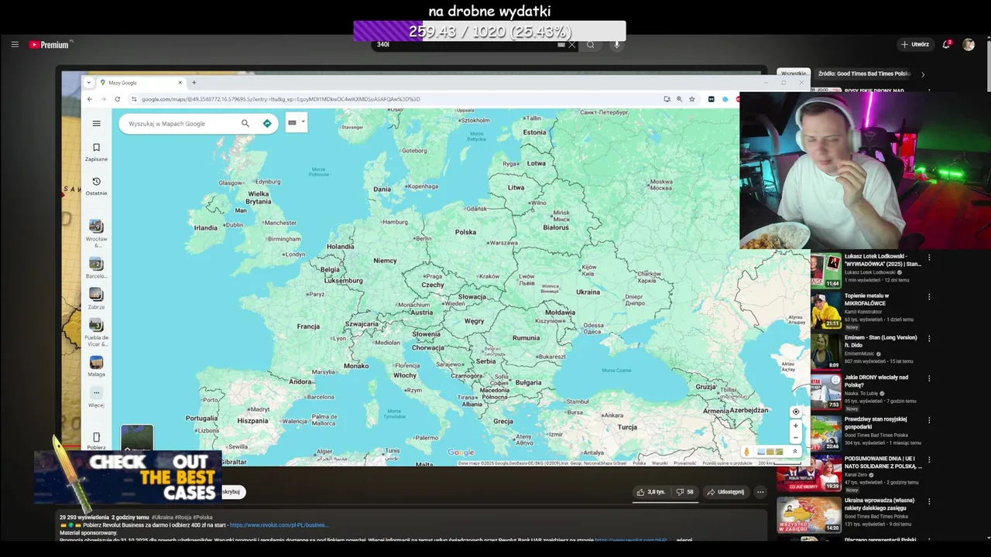Expand the map imagery strip chevron
The height and width of the screenshot is (557, 991).
point(794,452)
